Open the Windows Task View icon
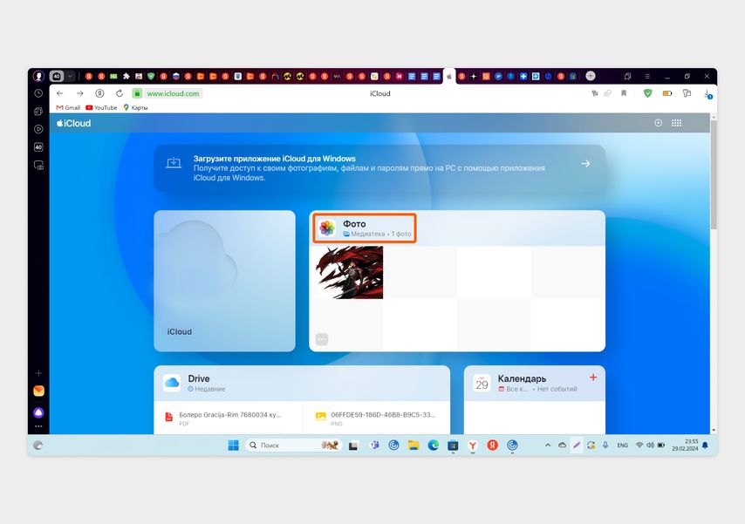This screenshot has width=745, height=524. pyautogui.click(x=353, y=446)
